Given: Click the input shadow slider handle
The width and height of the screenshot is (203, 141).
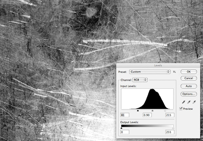Looking at the screenshot, I should (138, 111).
